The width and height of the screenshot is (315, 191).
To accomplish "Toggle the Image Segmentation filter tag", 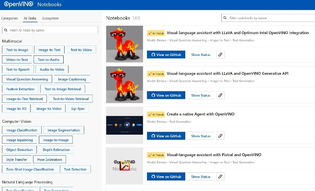I will click(64, 130).
